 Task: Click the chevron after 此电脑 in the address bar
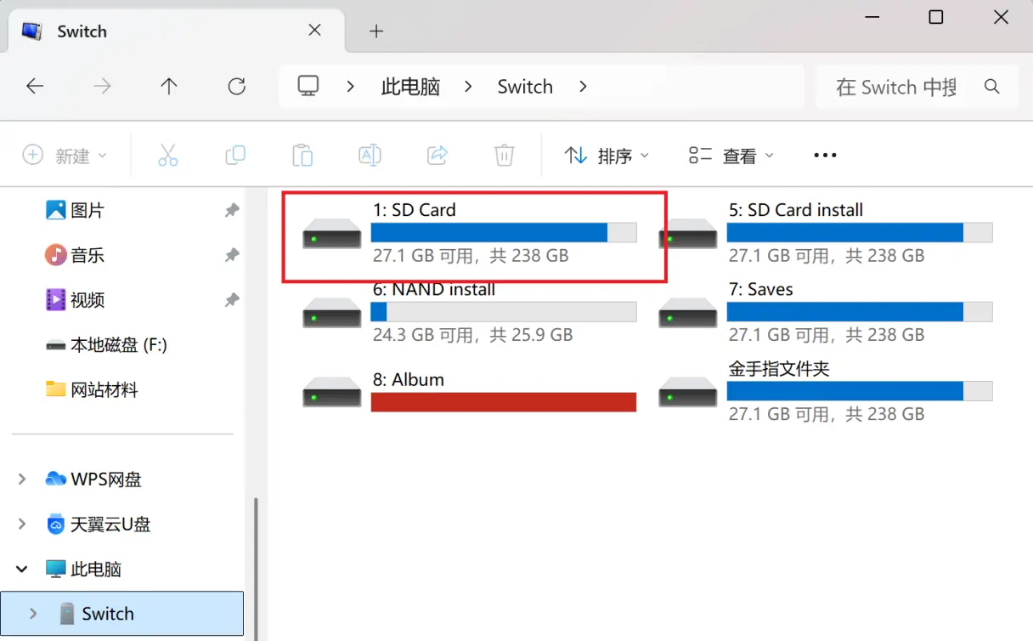click(469, 87)
